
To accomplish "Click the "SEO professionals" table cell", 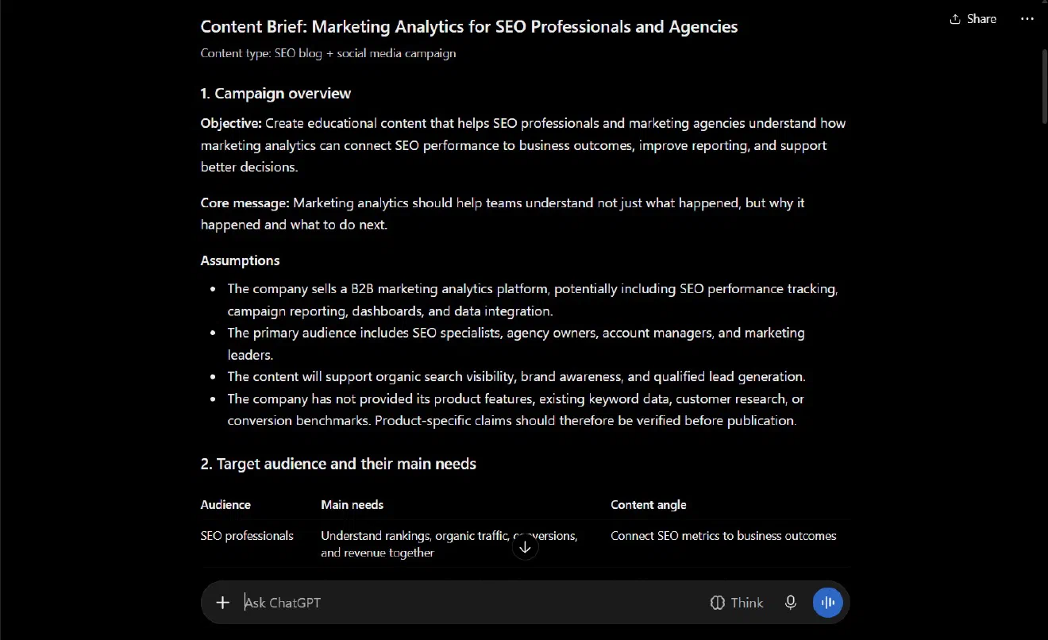I will pyautogui.click(x=247, y=536).
